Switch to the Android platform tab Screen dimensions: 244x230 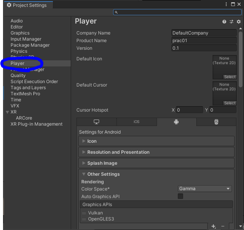[x=176, y=121]
